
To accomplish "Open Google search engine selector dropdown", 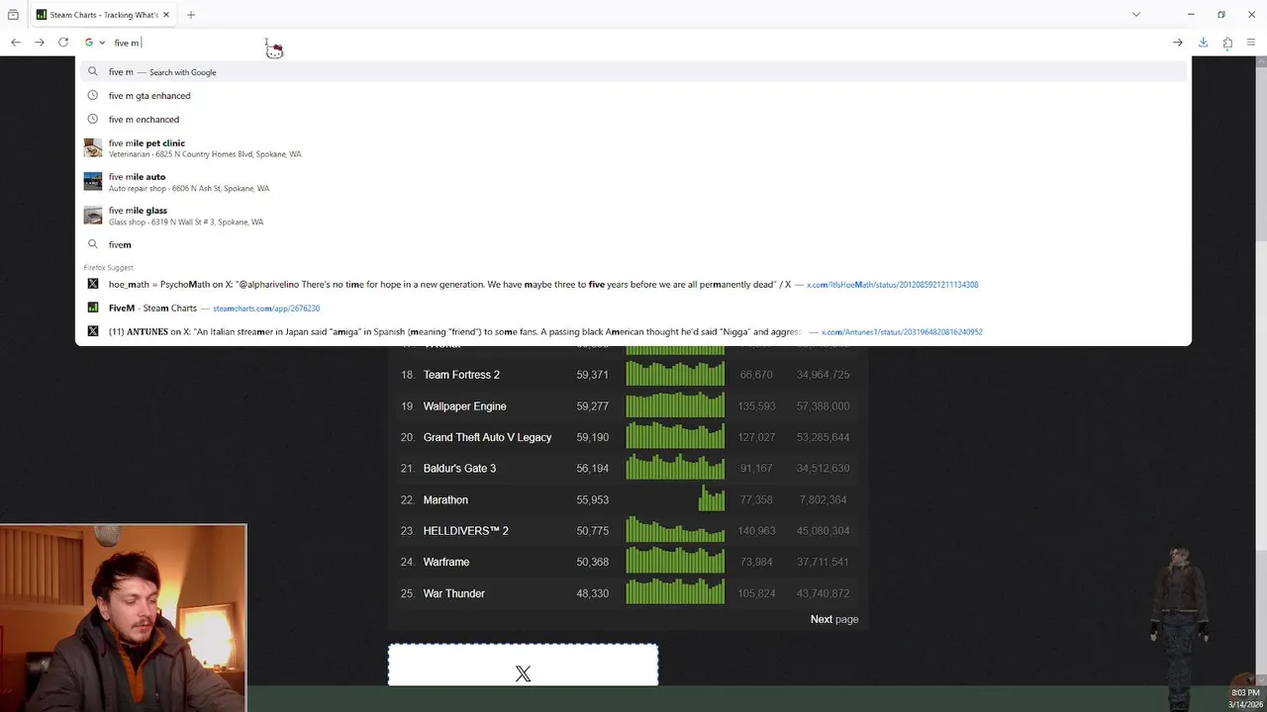I will point(95,43).
